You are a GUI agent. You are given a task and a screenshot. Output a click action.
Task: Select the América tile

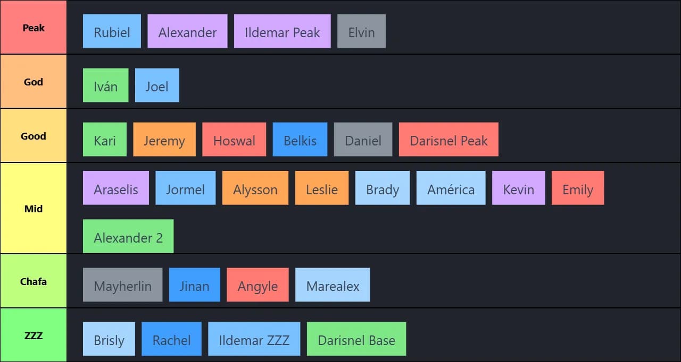coord(451,188)
